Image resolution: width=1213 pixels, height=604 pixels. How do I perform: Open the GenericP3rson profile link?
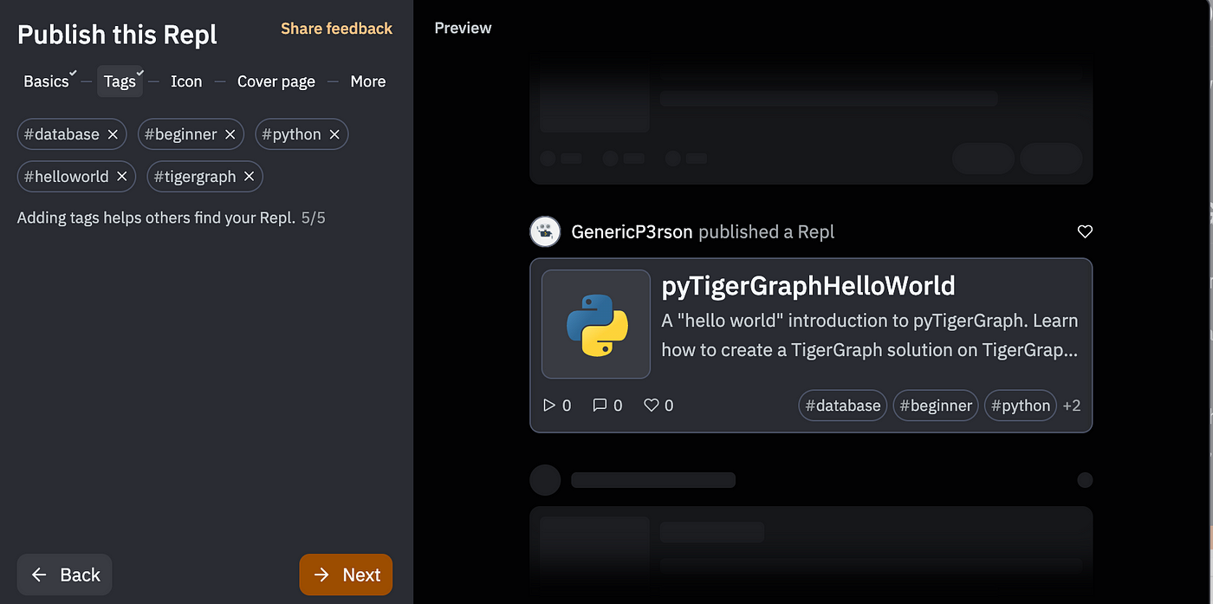[632, 231]
